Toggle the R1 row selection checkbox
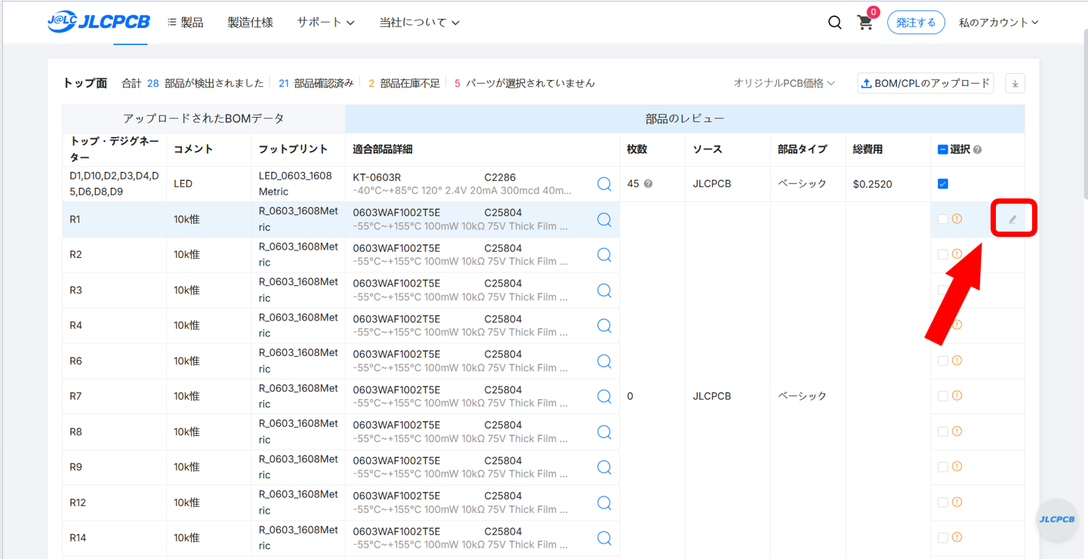 942,220
